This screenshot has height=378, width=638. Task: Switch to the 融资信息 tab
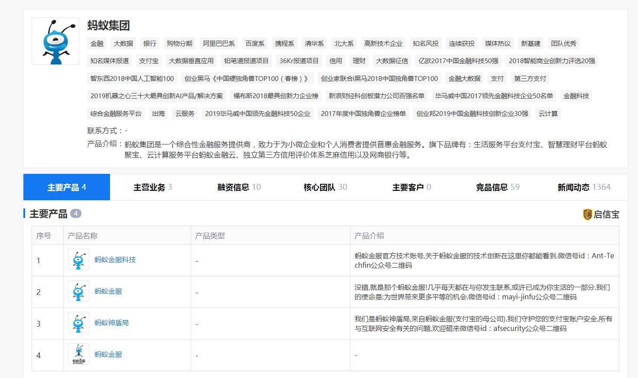point(232,187)
